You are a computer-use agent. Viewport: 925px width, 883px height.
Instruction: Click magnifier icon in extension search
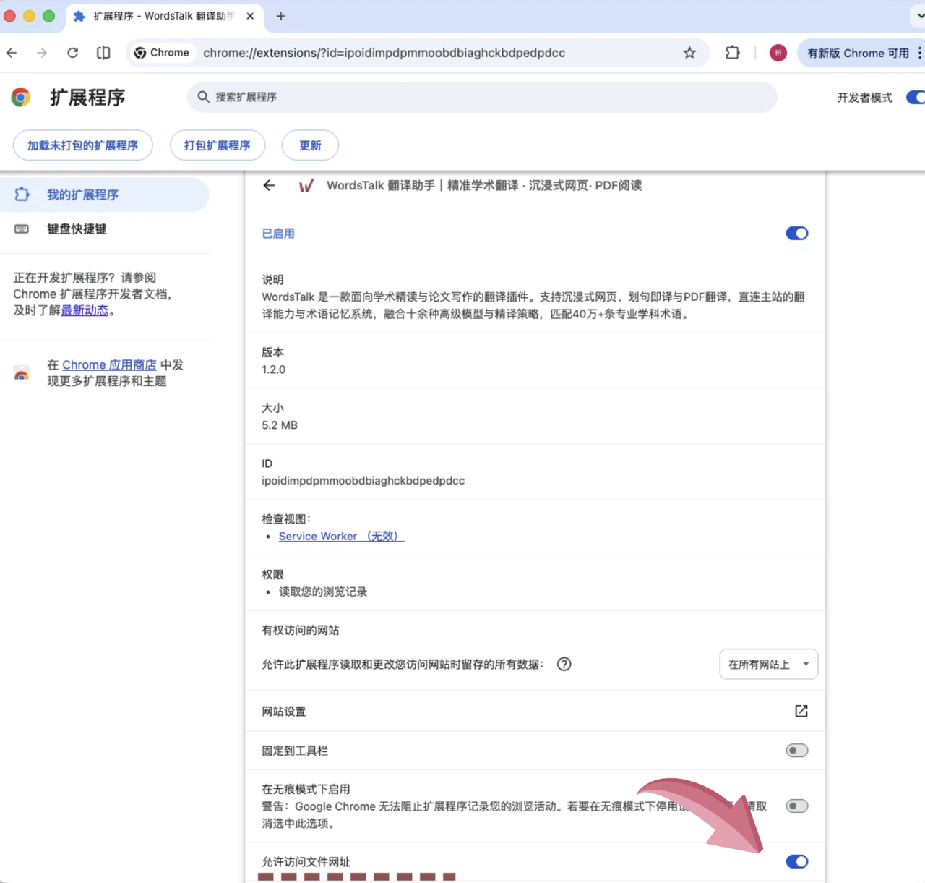point(204,97)
